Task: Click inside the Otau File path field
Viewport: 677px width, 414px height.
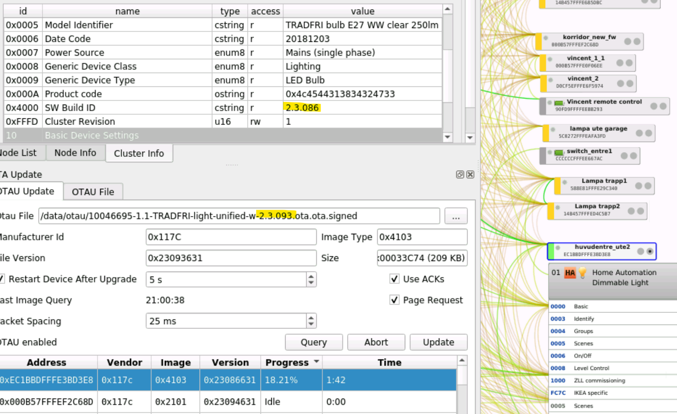Action: click(x=238, y=216)
